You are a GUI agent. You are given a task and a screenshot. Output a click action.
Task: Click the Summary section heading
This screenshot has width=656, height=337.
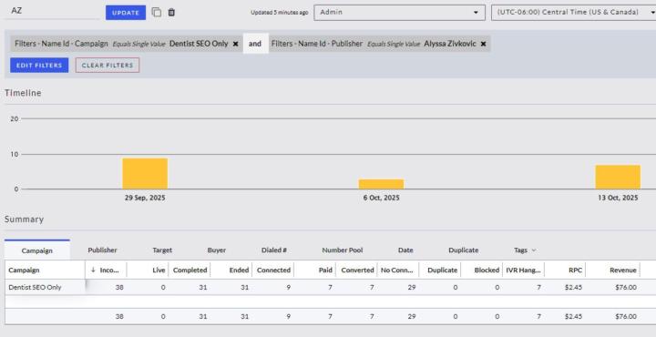[25, 220]
